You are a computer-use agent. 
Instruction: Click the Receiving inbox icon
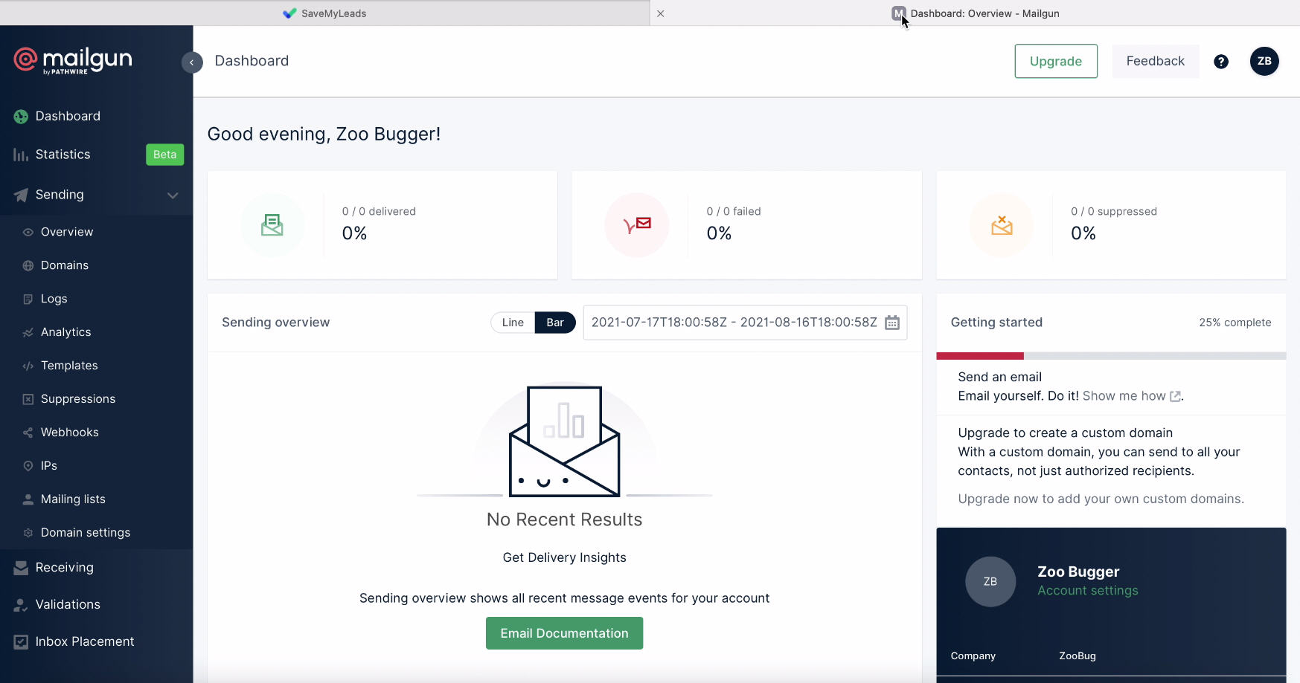[x=21, y=568]
